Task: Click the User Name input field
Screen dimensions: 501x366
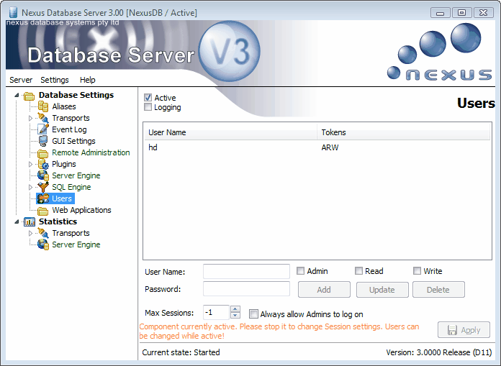Action: coord(246,272)
